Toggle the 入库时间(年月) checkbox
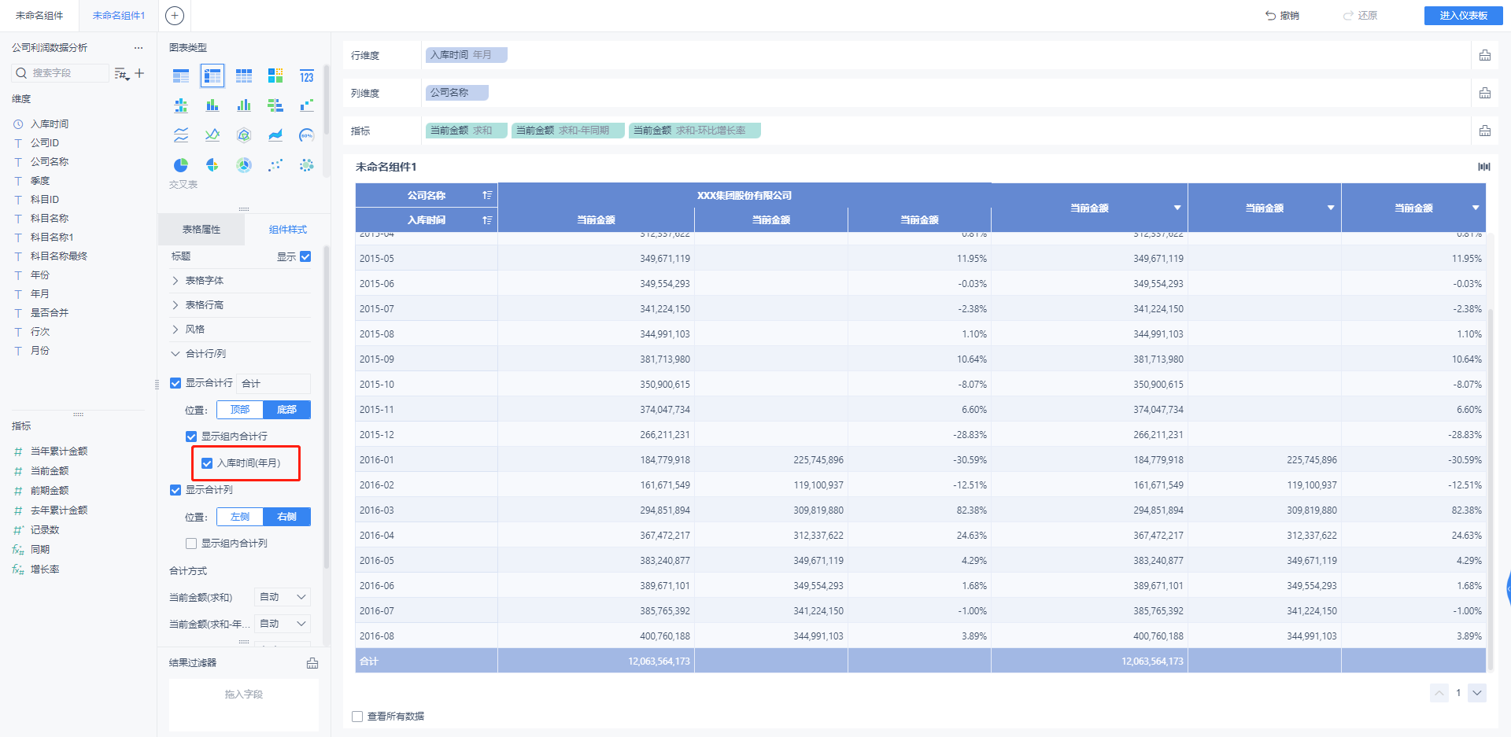 207,463
